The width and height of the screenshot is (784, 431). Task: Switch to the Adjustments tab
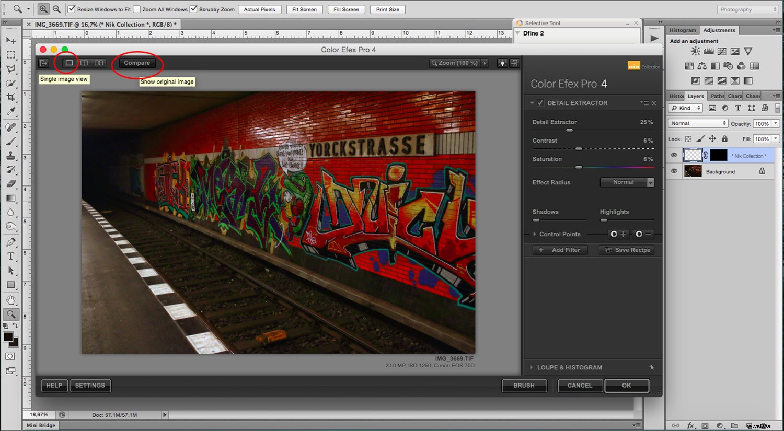719,30
